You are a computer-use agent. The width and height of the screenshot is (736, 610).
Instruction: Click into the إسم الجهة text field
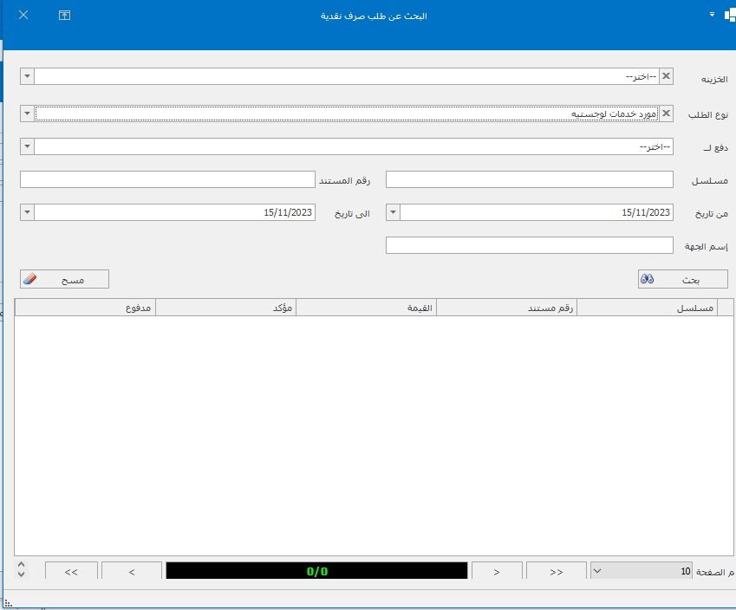click(x=529, y=245)
